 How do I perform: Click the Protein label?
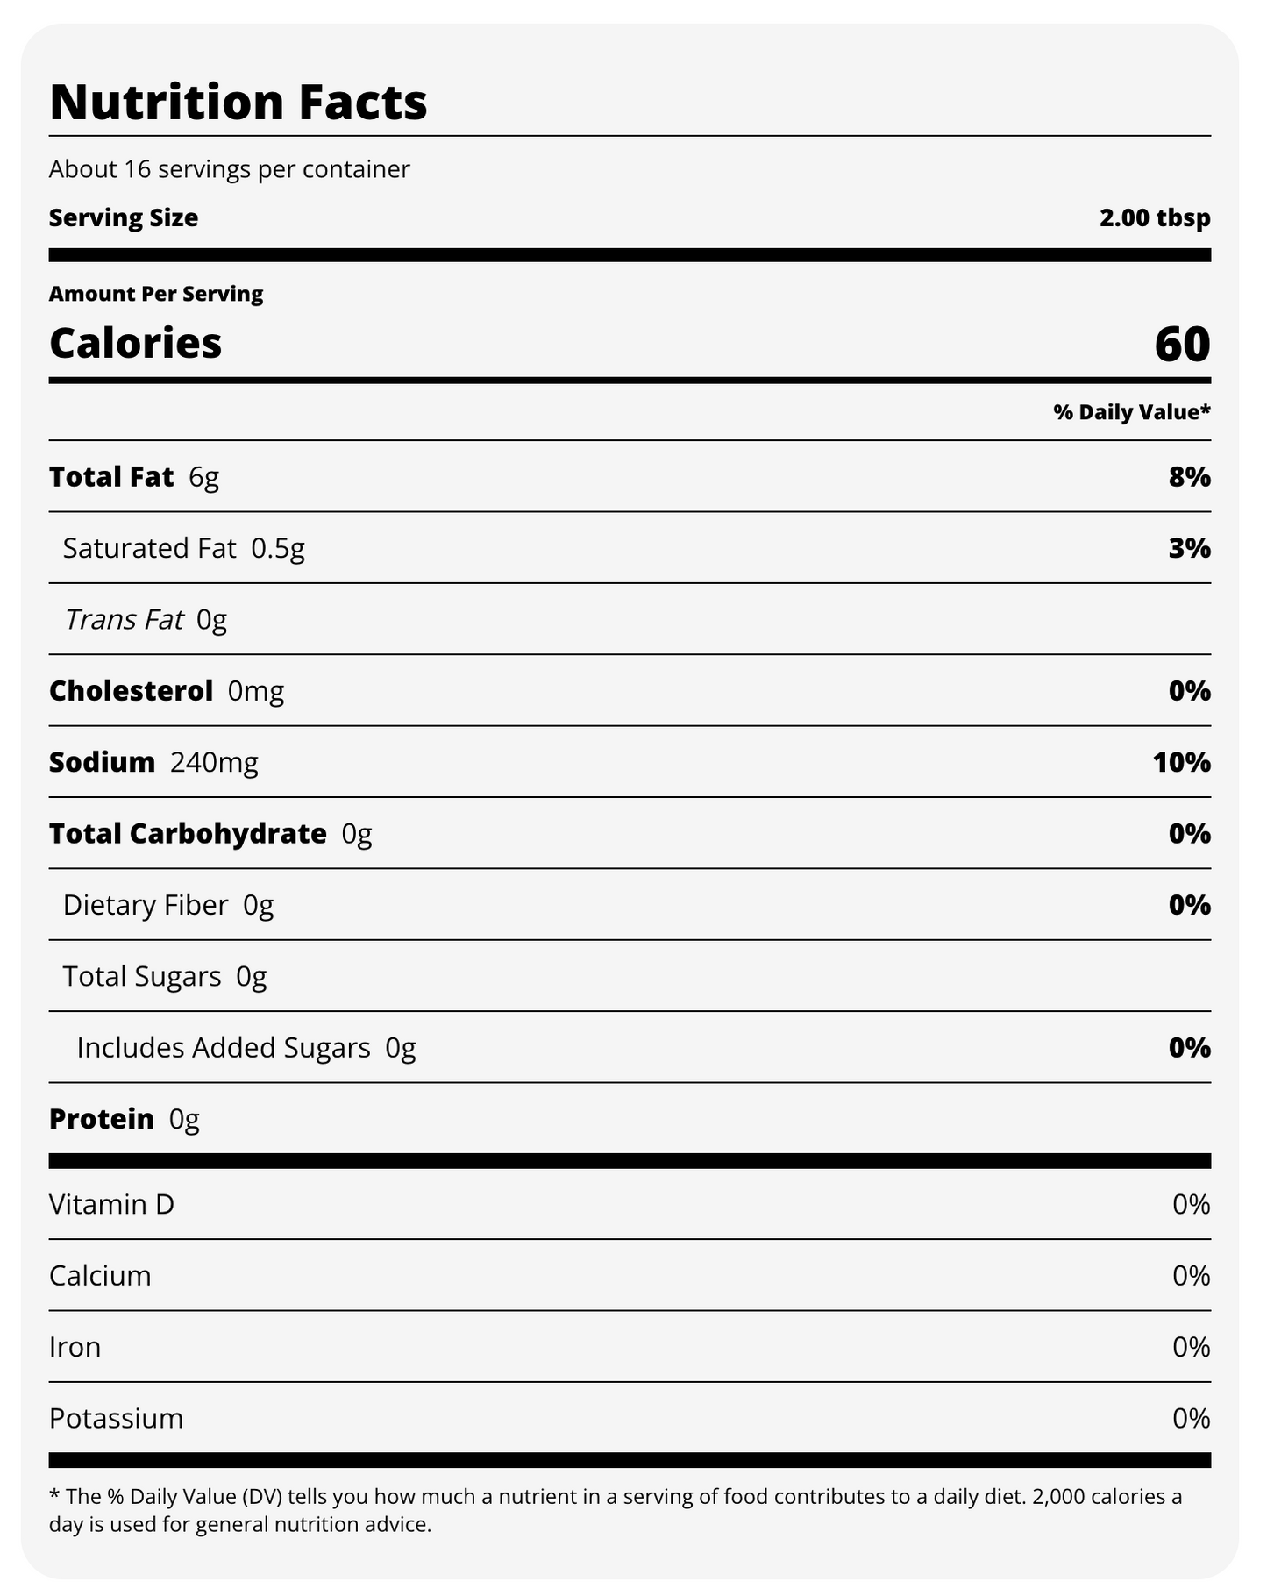(102, 1119)
